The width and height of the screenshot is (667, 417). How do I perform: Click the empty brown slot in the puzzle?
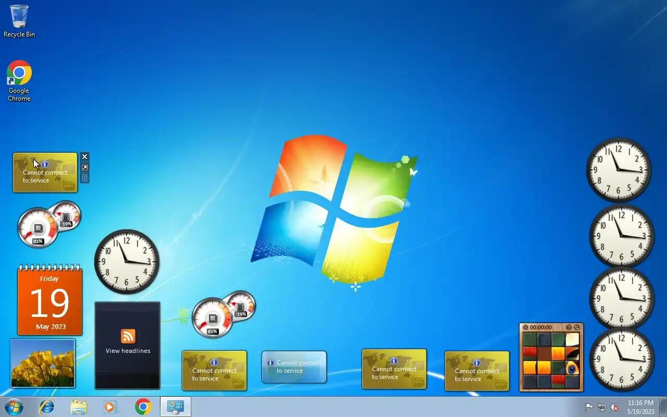click(x=544, y=353)
